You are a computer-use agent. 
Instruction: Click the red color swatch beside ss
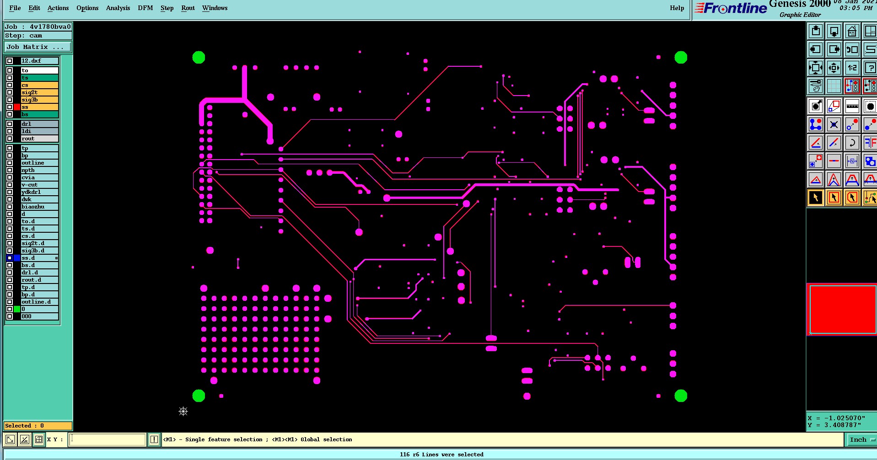(x=17, y=107)
